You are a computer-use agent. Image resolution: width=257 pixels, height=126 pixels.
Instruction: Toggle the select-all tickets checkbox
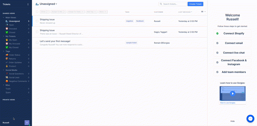point(37,12)
